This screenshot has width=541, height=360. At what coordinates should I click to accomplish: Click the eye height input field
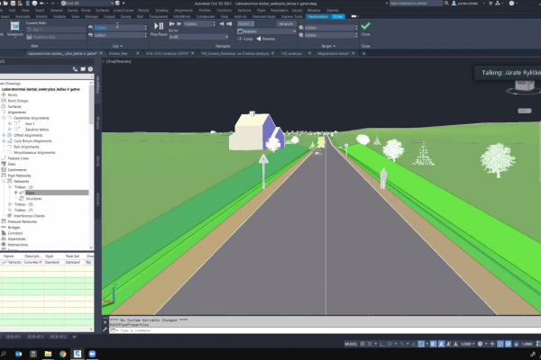(x=119, y=28)
